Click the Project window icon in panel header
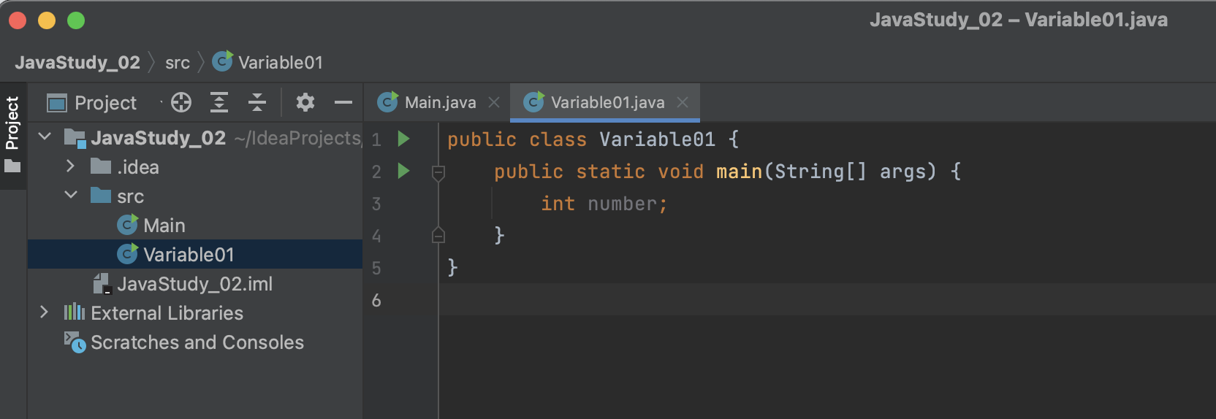Viewport: 1216px width, 419px height. pyautogui.click(x=57, y=103)
